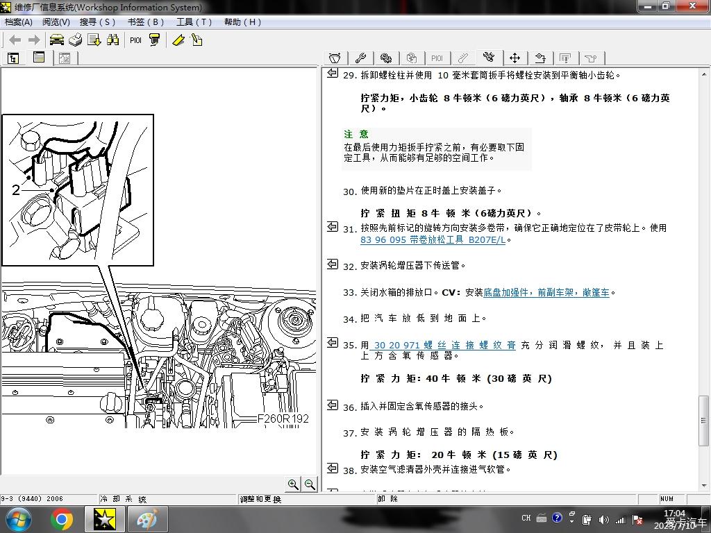
Task: Click the volume speaker tray icon
Action: 603,519
